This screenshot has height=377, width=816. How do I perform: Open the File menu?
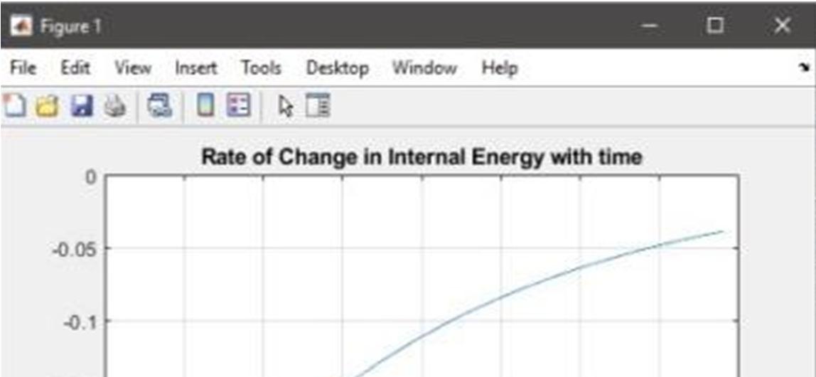coord(23,68)
